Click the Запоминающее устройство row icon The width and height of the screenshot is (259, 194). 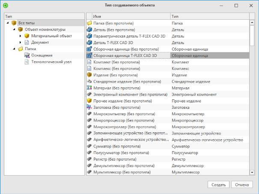coord(89,133)
